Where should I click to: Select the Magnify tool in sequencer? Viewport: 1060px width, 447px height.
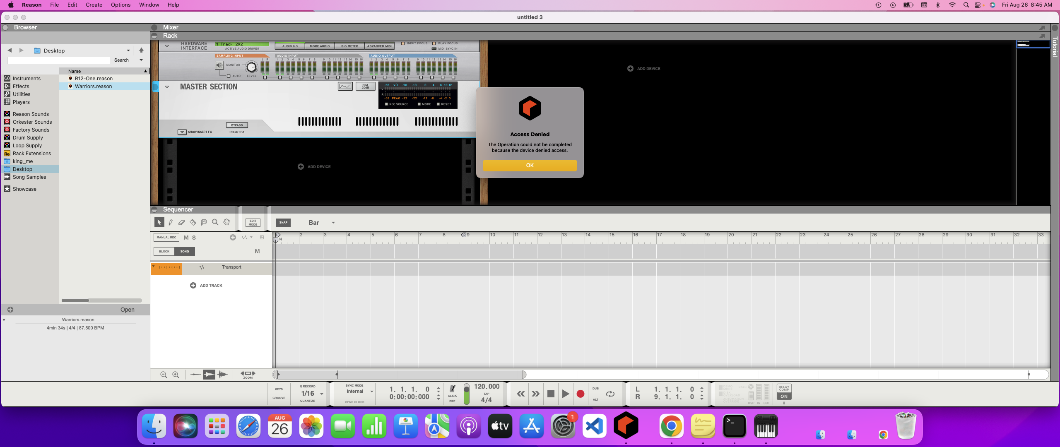[215, 223]
